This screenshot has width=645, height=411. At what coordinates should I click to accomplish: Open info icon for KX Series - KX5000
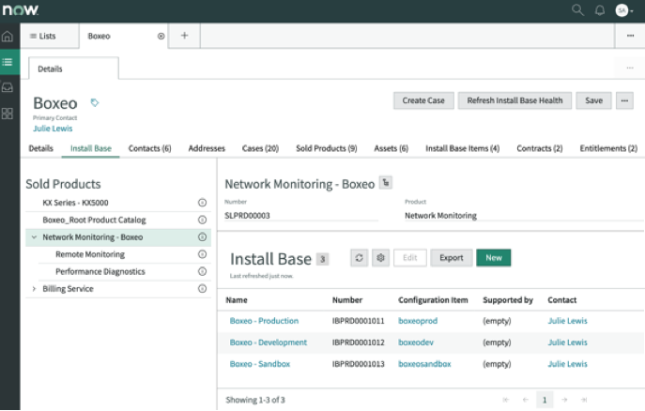pyautogui.click(x=202, y=203)
